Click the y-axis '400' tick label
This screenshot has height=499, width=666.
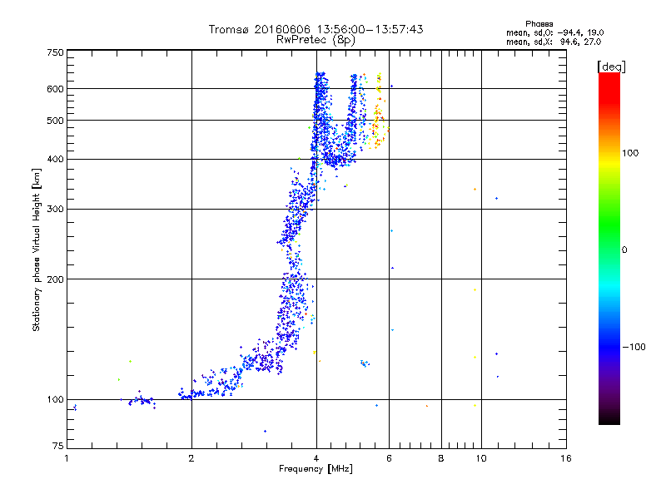coord(55,159)
